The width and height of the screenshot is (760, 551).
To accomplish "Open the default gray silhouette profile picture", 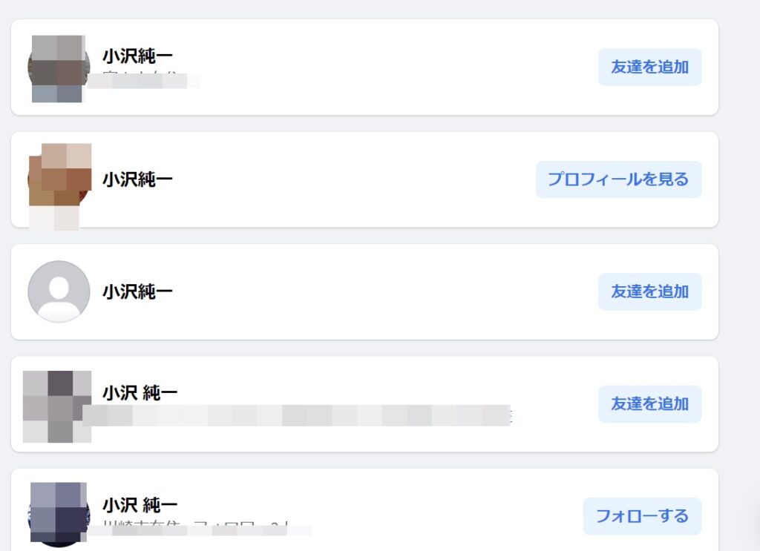I will pos(59,291).
